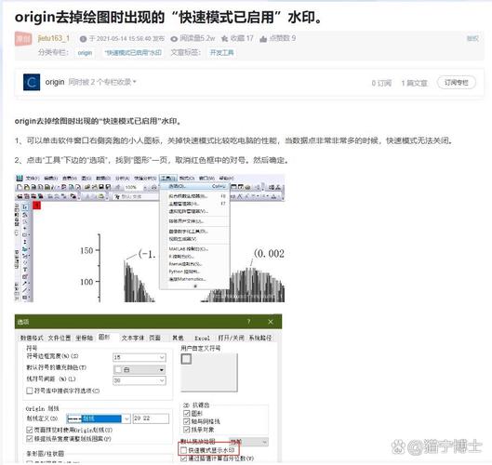Select the Line tool in Origin's left toolbar
492x465 pixels.
click(x=25, y=290)
